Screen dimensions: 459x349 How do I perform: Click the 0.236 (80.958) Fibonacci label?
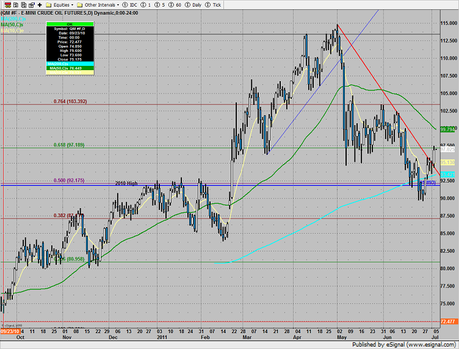tap(69, 259)
